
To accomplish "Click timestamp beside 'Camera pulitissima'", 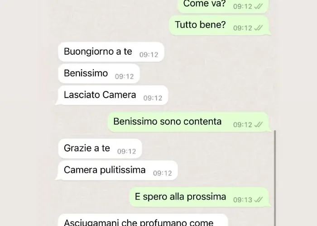I will [x=162, y=173].
